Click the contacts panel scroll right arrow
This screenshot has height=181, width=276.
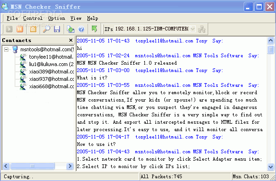coord(70,166)
